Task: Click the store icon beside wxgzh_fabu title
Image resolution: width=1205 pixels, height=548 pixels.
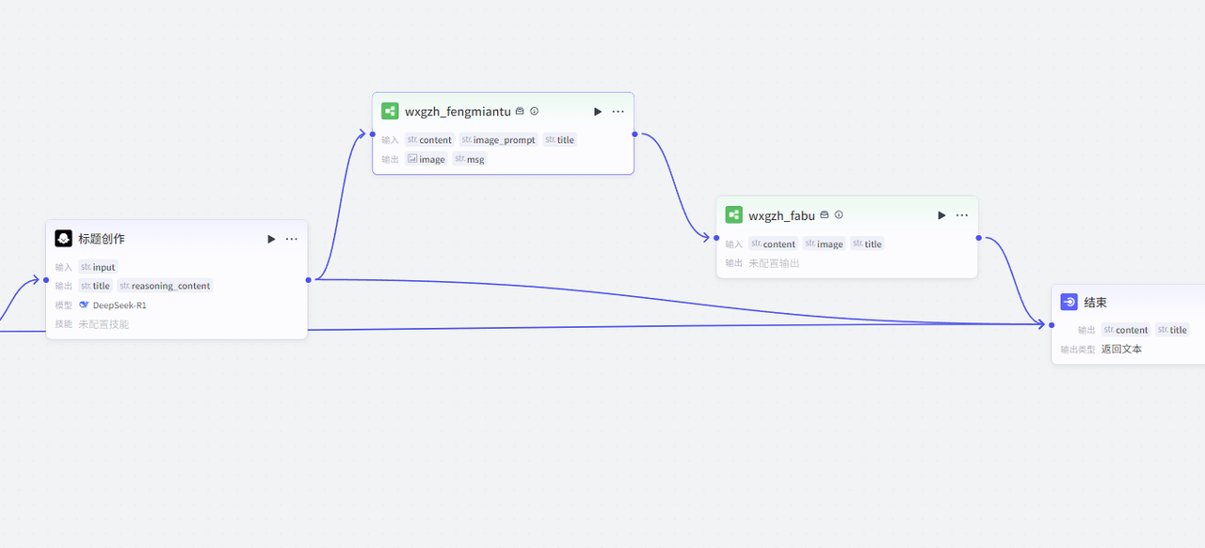Action: point(825,215)
